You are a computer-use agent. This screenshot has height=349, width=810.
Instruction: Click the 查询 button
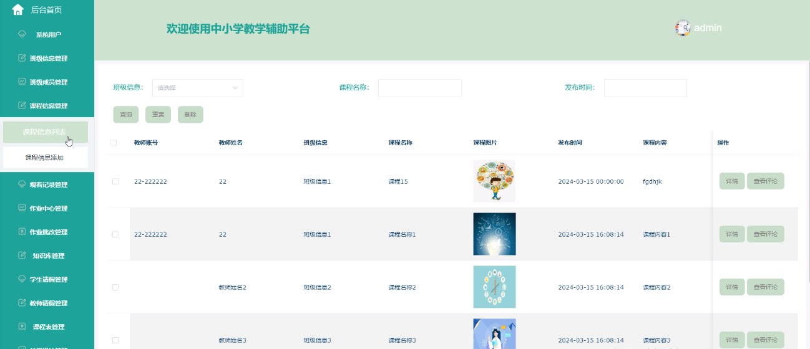[126, 115]
